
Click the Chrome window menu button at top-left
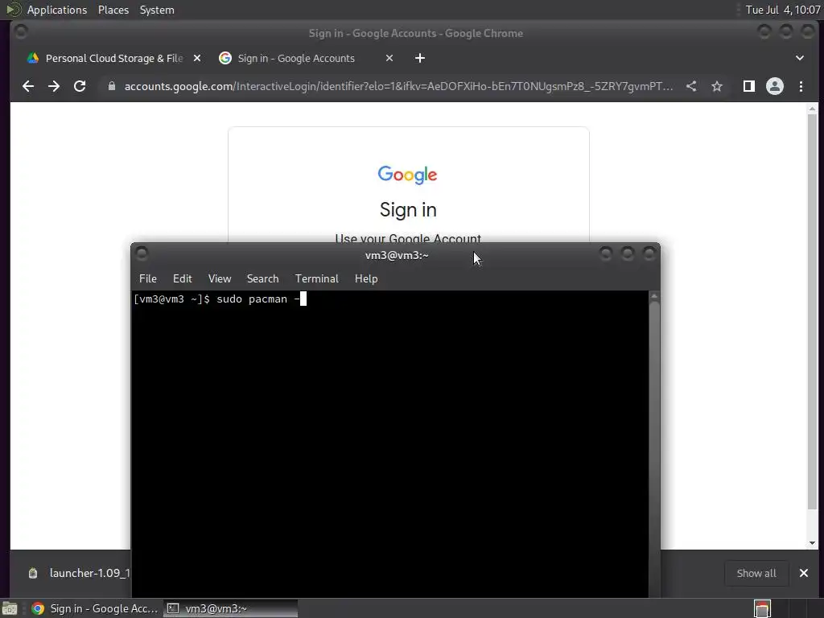click(x=21, y=32)
